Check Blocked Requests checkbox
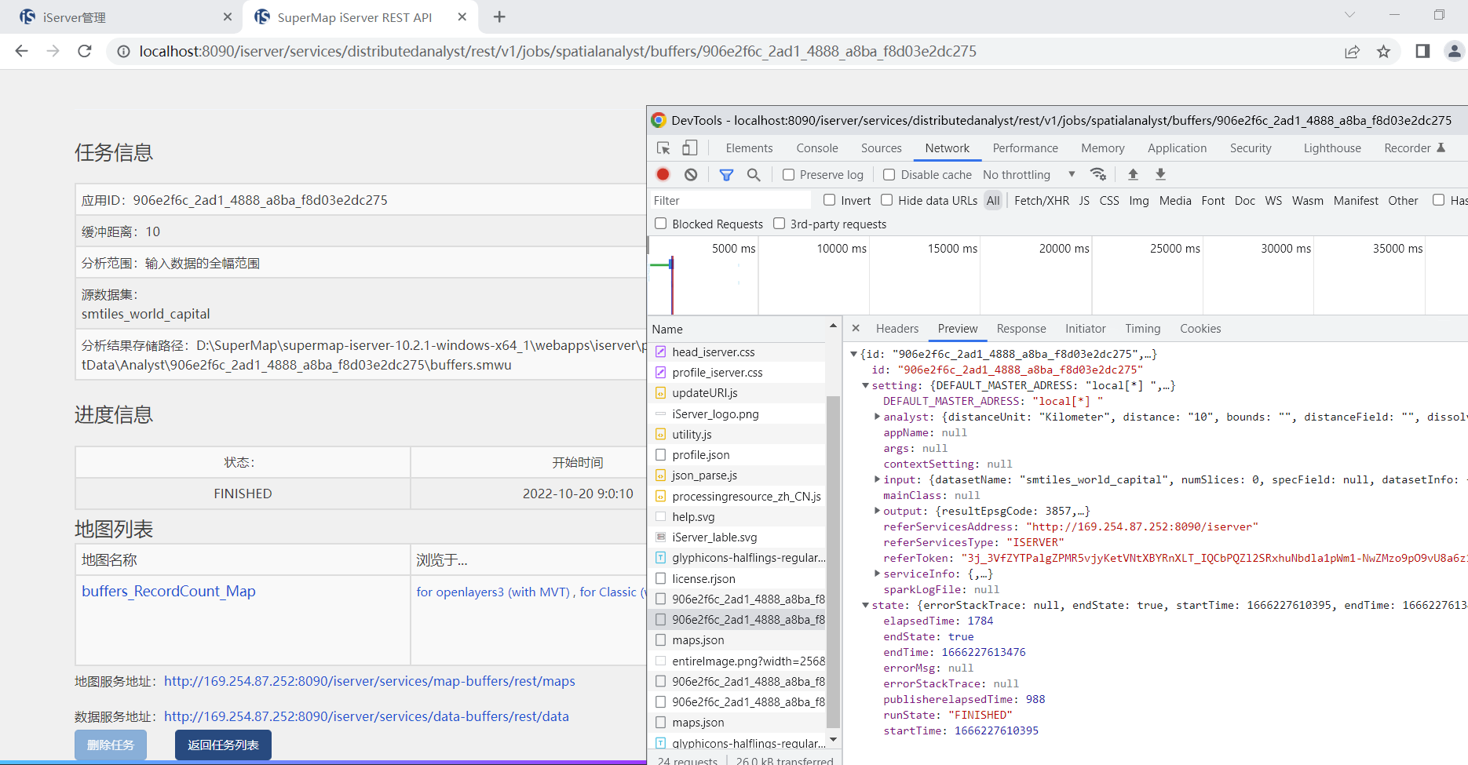The image size is (1468, 765). 661,224
